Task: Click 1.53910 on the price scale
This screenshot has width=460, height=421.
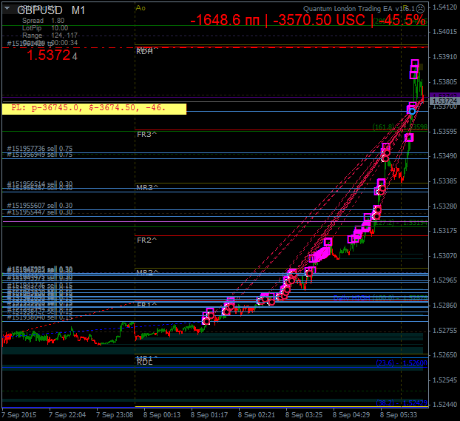Action: [x=445, y=57]
